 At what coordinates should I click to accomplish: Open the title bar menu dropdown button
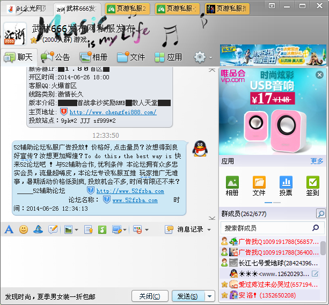point(272,6)
